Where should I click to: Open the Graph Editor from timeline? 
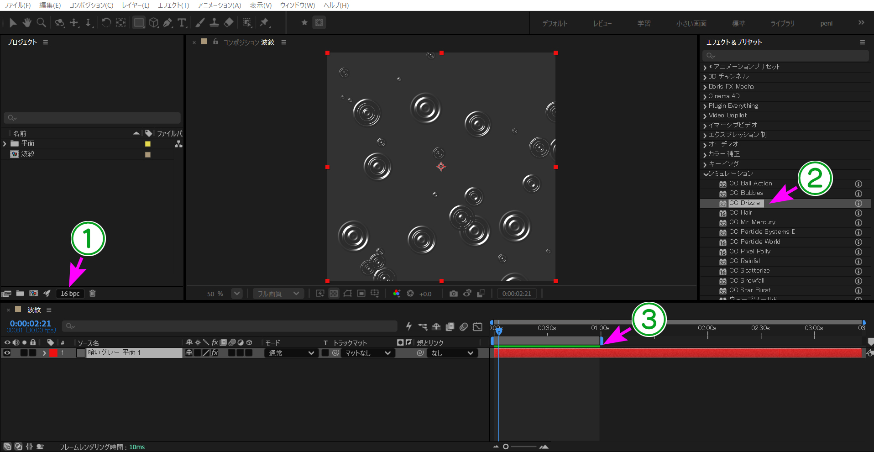[x=477, y=326]
